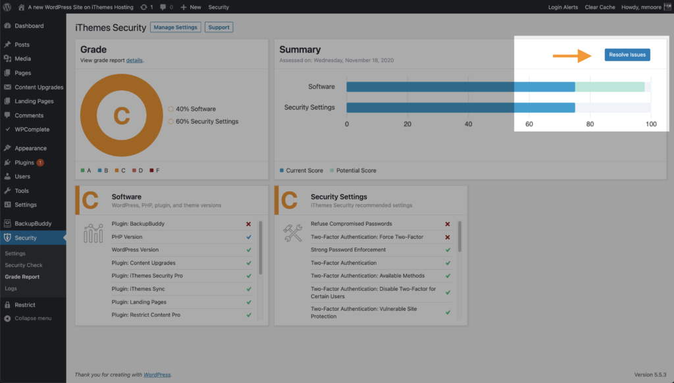Viewport: 674px width, 383px height.
Task: Open the Security Check submenu item
Action: point(24,265)
